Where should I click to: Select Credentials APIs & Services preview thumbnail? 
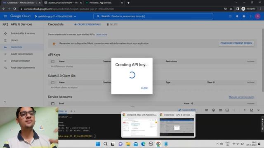click(177, 125)
